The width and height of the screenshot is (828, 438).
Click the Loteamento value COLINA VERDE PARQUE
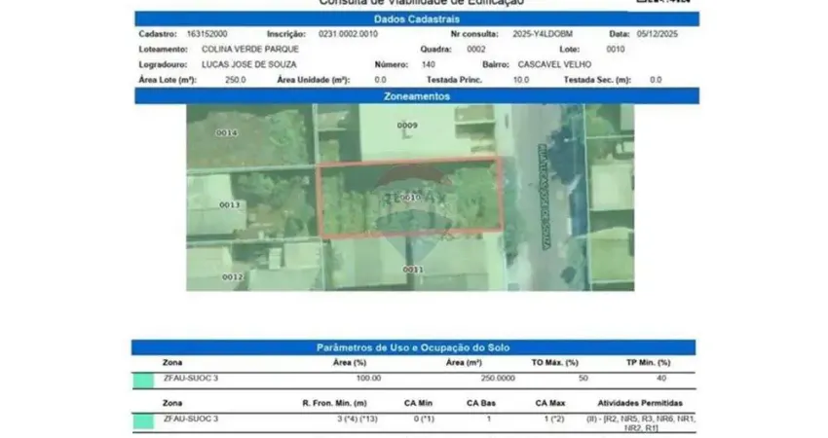coord(244,48)
